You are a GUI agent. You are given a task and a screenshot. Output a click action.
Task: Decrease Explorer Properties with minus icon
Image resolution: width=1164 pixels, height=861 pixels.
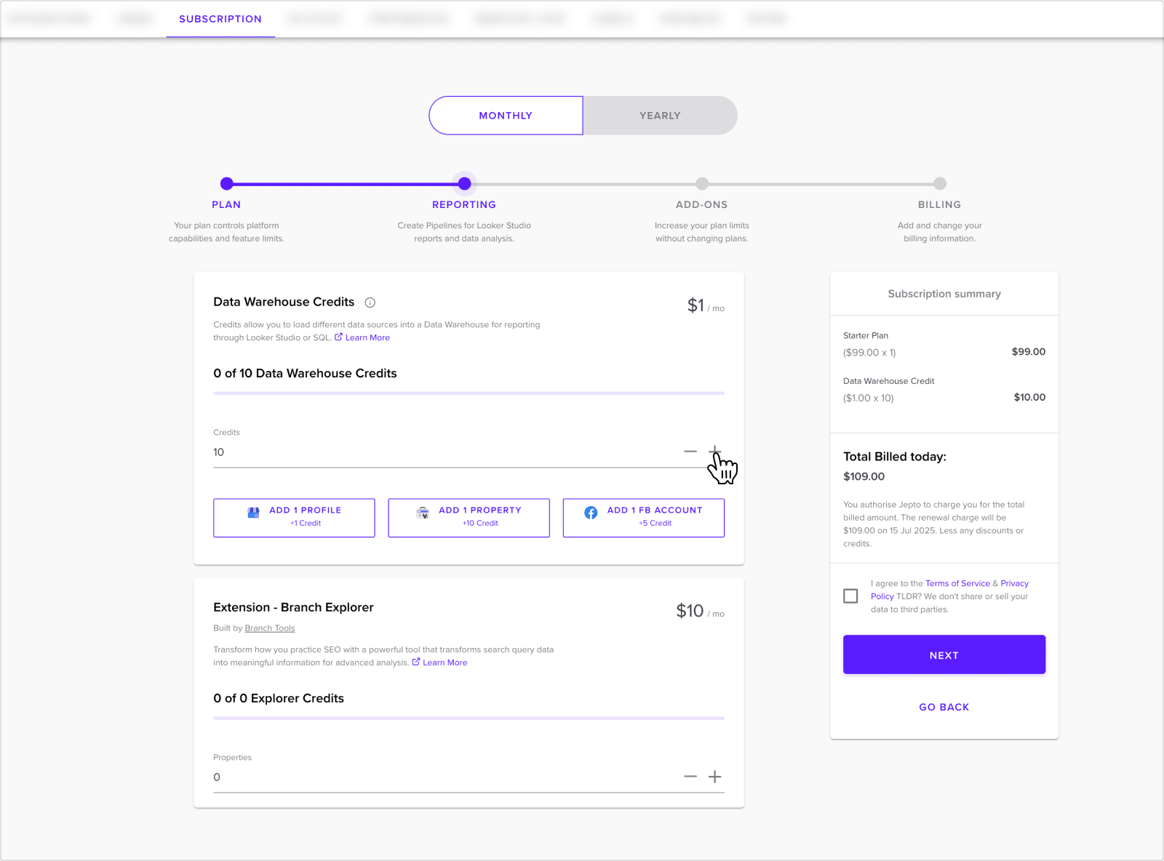click(x=690, y=777)
